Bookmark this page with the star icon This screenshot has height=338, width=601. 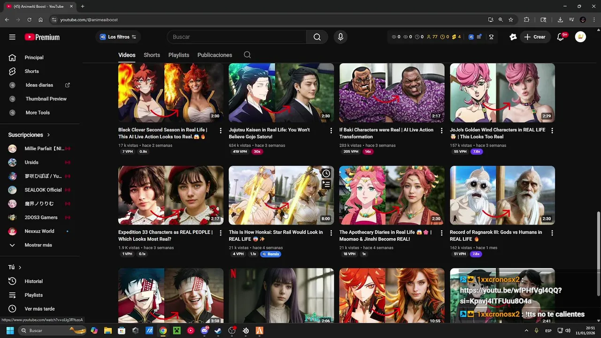(x=511, y=20)
